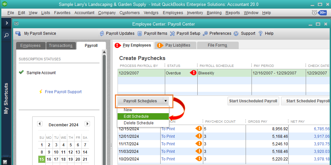Click the Payroll Schedule column header
This screenshot has width=331, height=165.
[217, 66]
